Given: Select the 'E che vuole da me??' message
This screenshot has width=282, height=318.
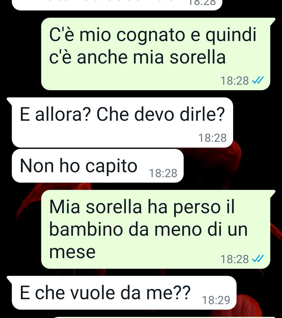Looking at the screenshot, I should (x=124, y=293).
